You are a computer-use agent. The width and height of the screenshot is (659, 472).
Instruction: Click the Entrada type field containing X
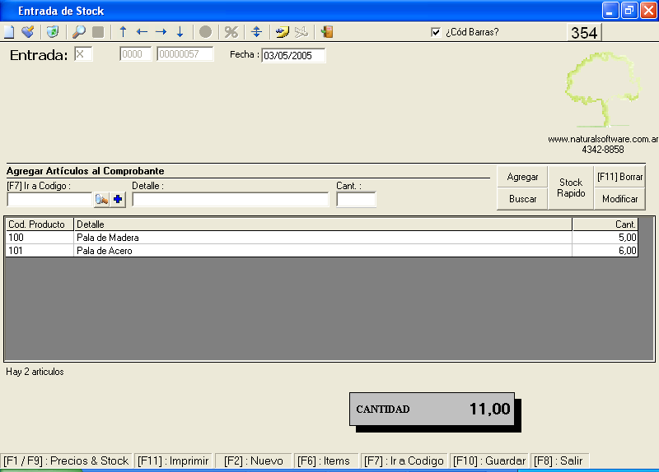coord(83,54)
